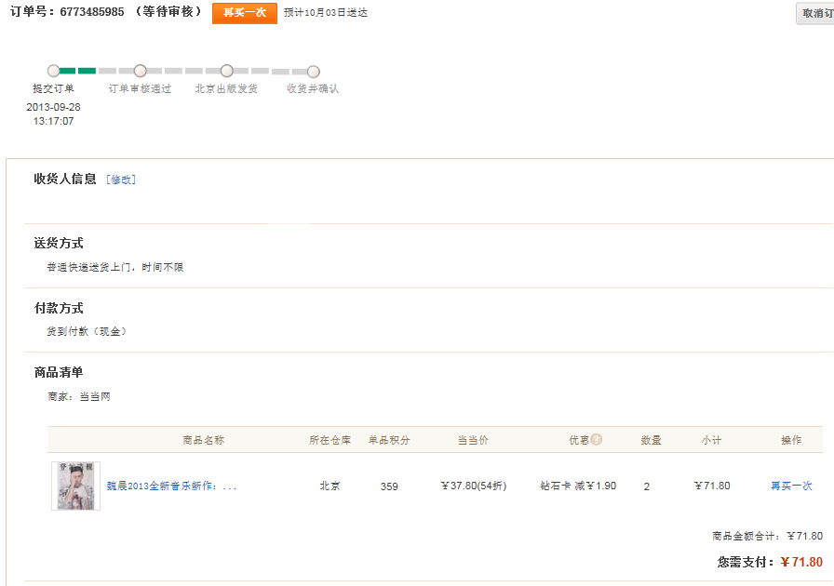Click the 优惠 column header text
Viewport: 834px width, 586px height.
click(579, 440)
